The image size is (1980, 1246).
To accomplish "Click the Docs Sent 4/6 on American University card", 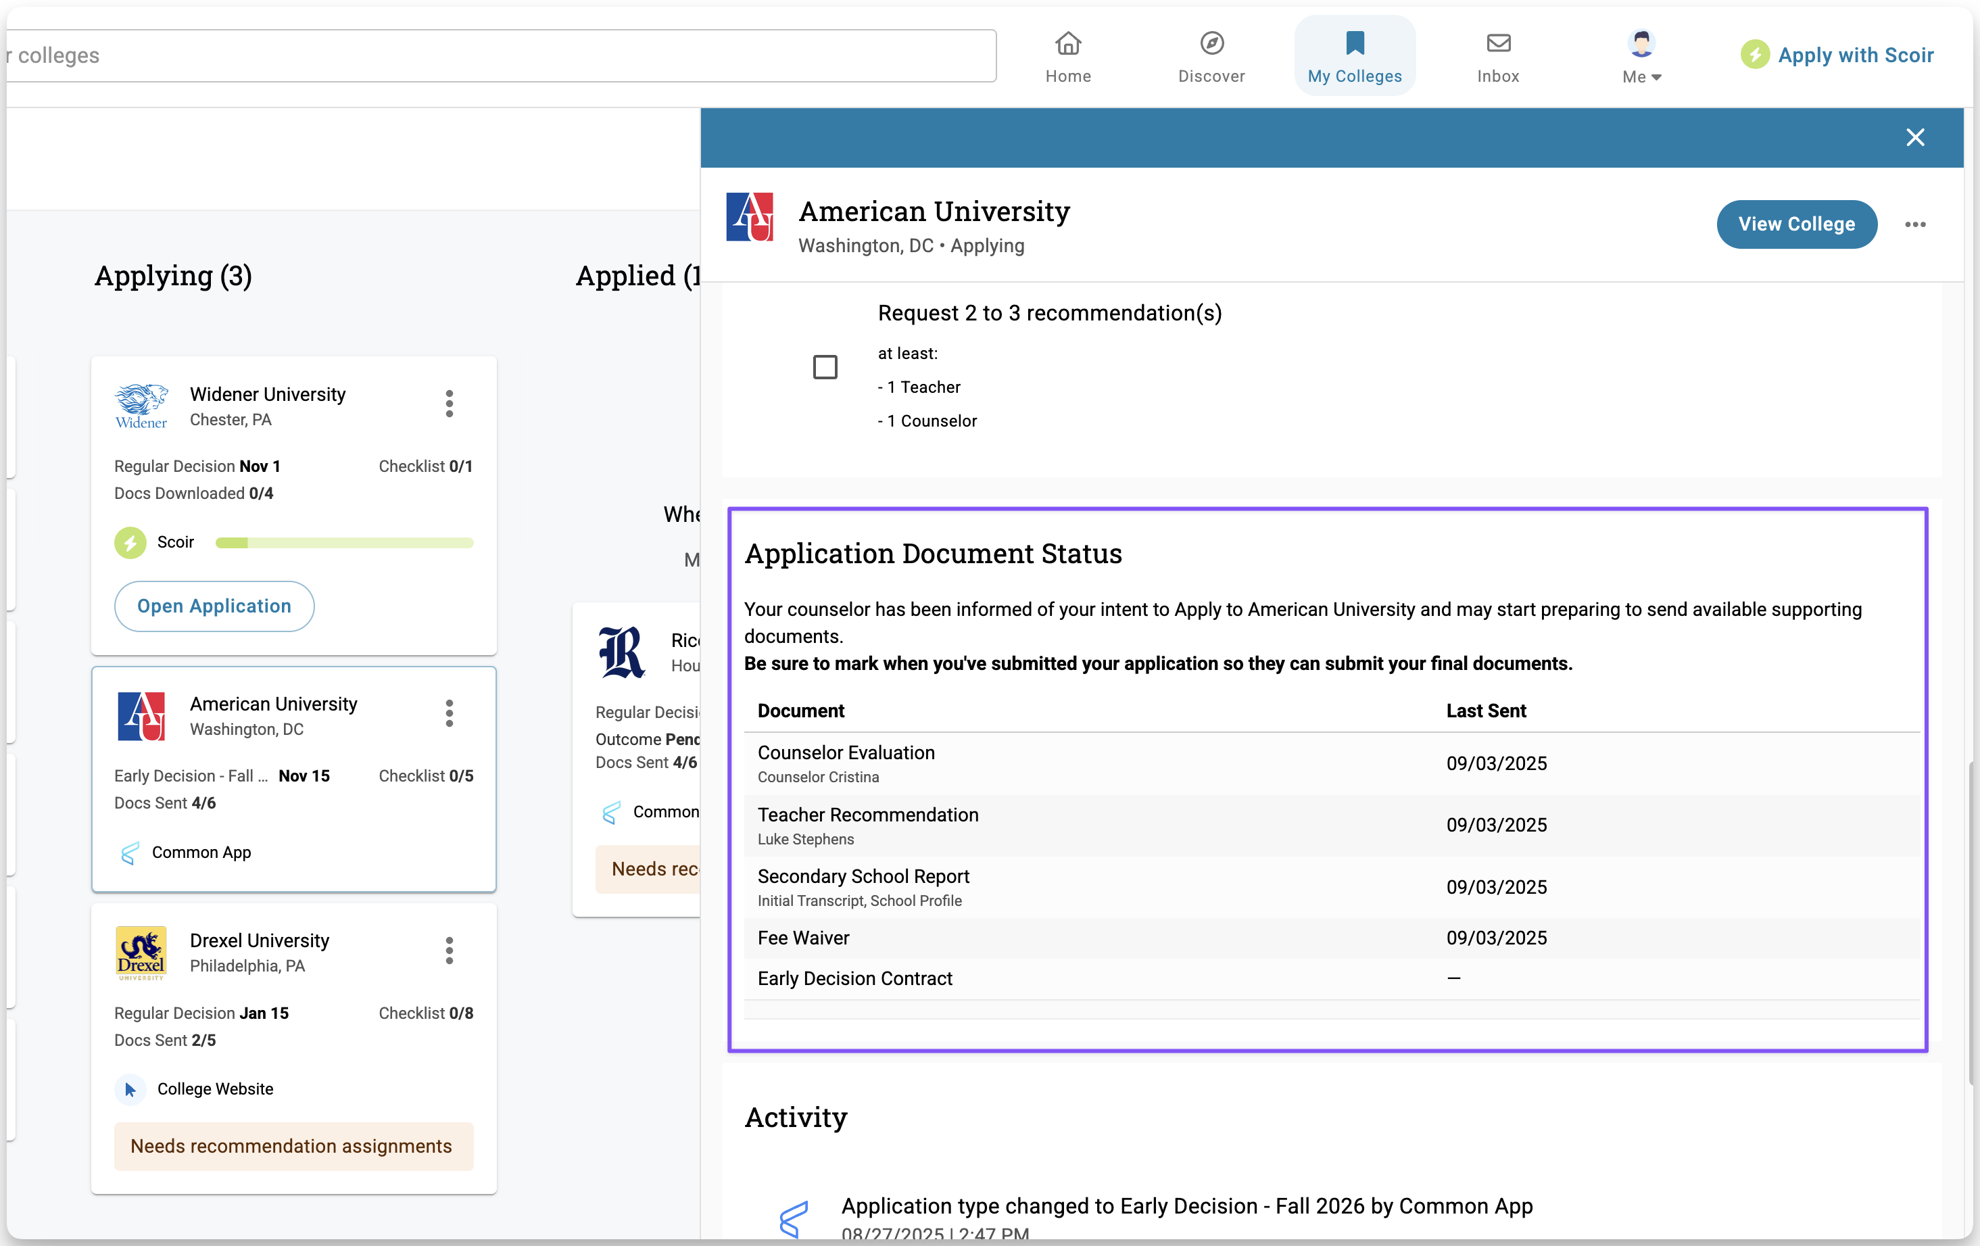I will [165, 802].
